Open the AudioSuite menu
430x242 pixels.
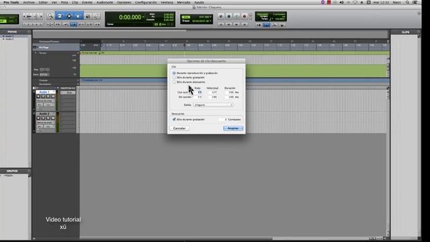105,2
